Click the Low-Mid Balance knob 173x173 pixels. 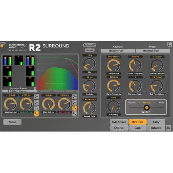(157, 65)
